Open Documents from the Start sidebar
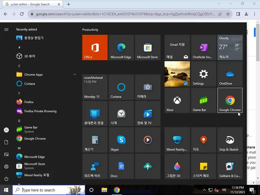Viewport: 260px width, 195px height. (x=6, y=142)
